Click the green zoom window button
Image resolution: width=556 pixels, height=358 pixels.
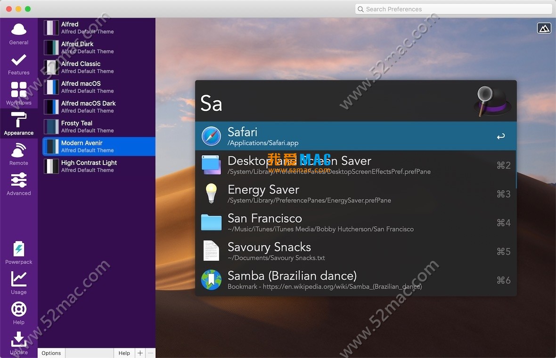click(x=28, y=9)
